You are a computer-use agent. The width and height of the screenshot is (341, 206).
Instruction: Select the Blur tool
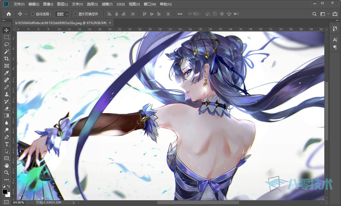click(x=7, y=123)
